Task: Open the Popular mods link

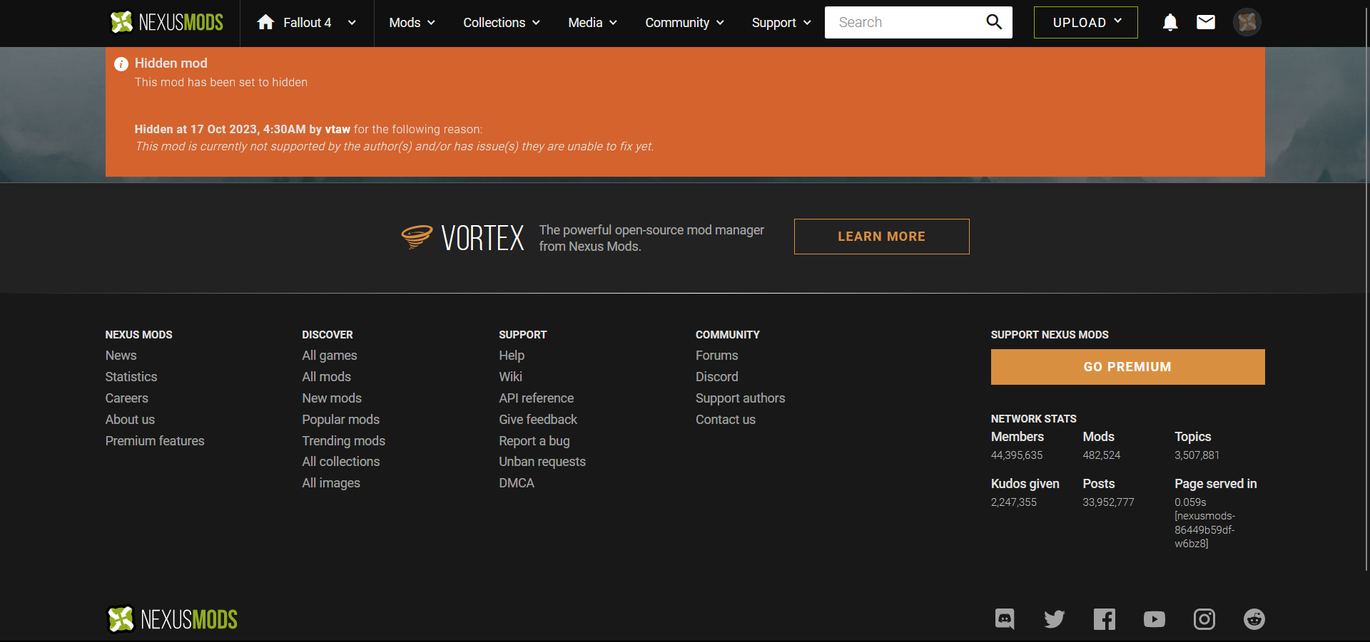Action: click(341, 420)
